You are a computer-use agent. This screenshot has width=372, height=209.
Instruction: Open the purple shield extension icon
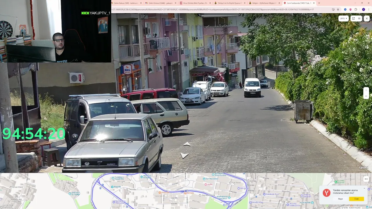point(350,9)
